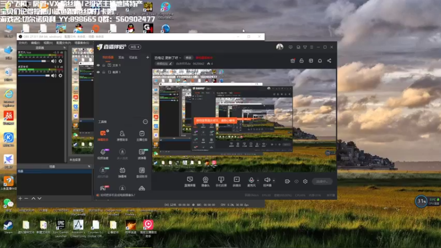
Task: Mute the desktop audio channel in OBS mixer
Action: coord(53,76)
